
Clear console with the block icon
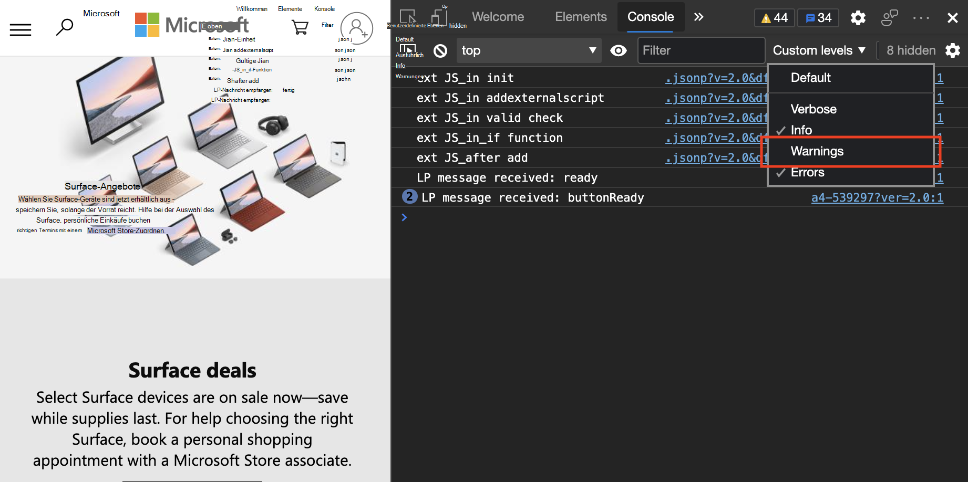tap(440, 51)
